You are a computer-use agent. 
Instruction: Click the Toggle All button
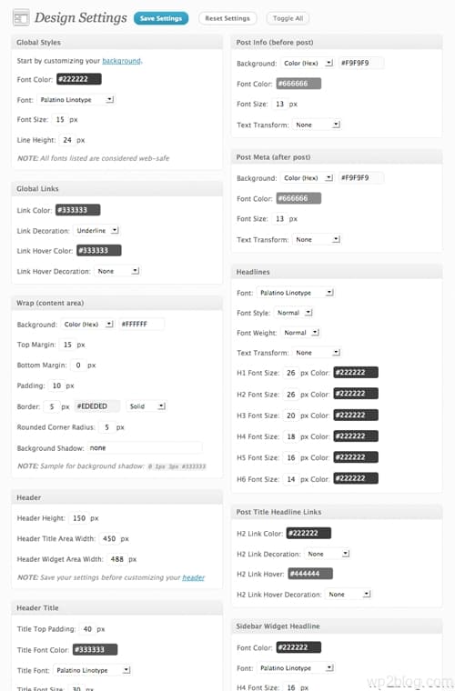click(288, 18)
